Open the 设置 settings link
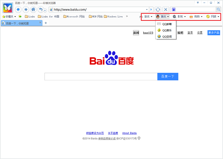 (x=200, y=33)
